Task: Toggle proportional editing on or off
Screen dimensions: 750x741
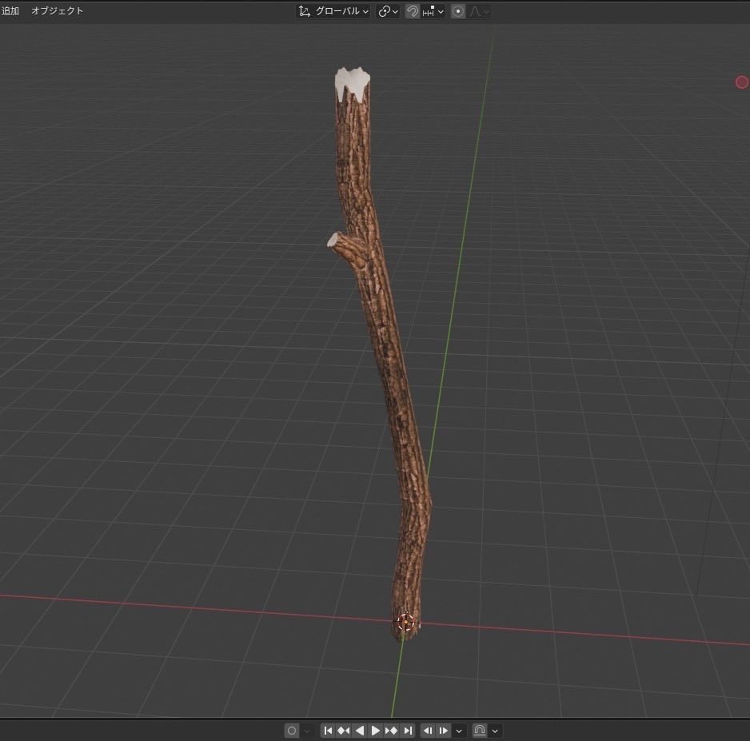Action: (457, 11)
